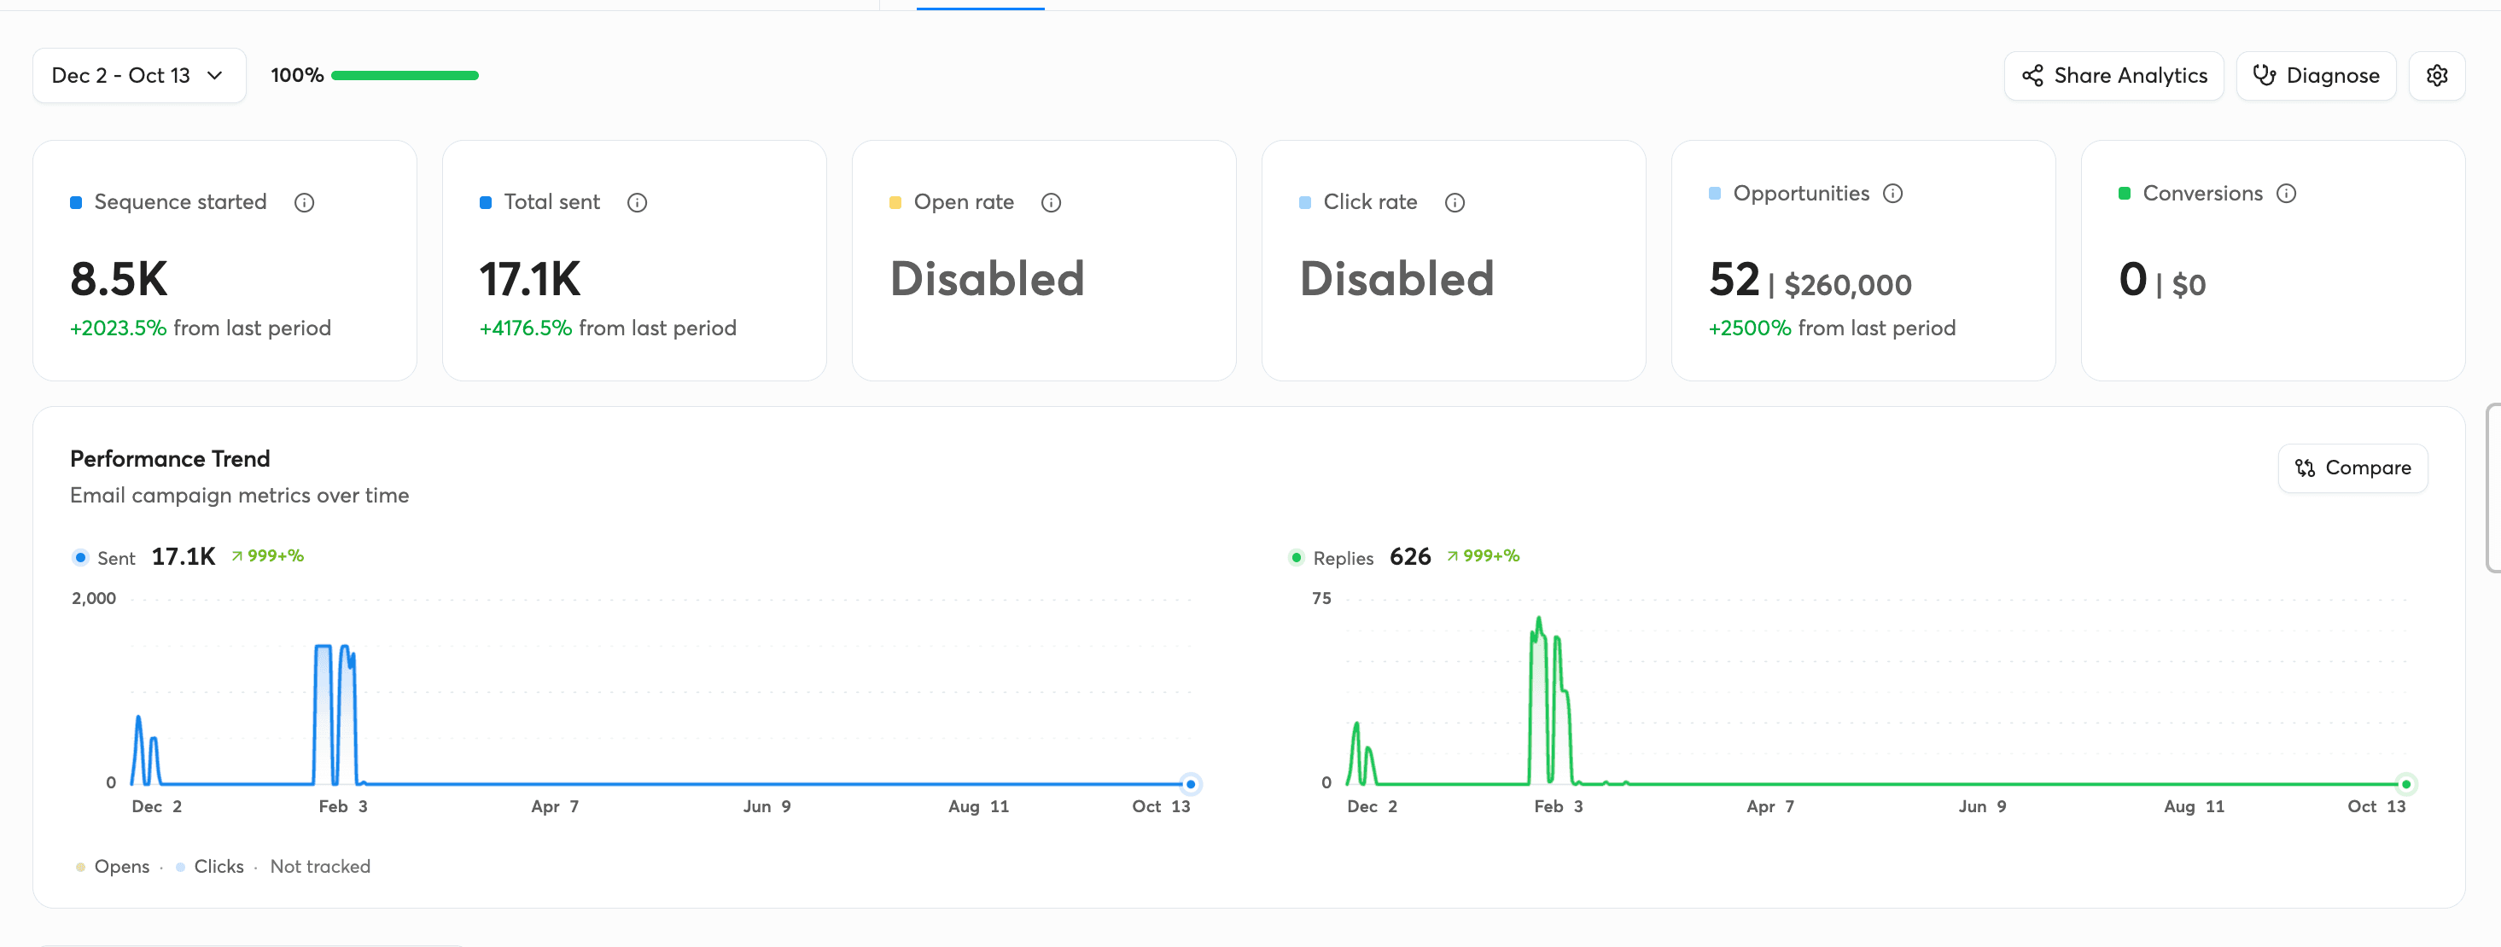2501x947 pixels.
Task: Click the Share Analytics button
Action: click(x=2113, y=76)
